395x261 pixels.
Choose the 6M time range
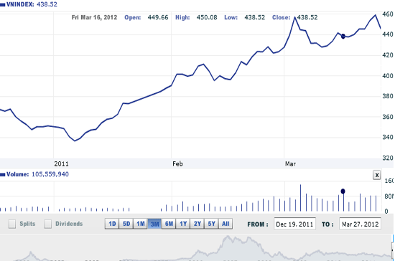click(169, 224)
